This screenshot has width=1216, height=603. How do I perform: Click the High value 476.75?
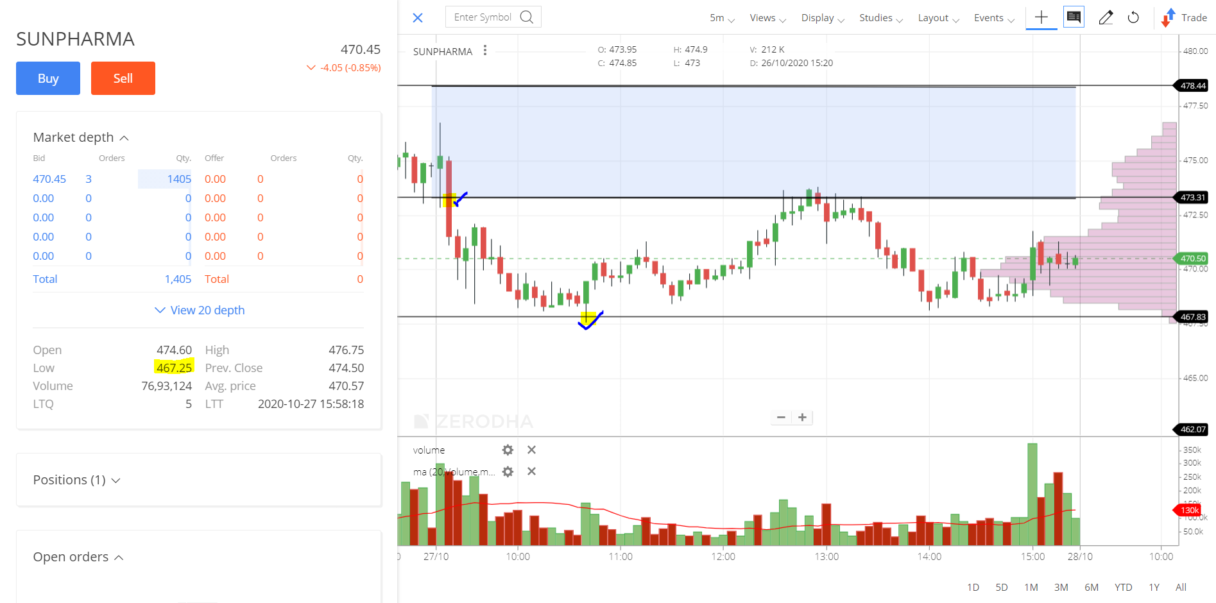(x=347, y=350)
